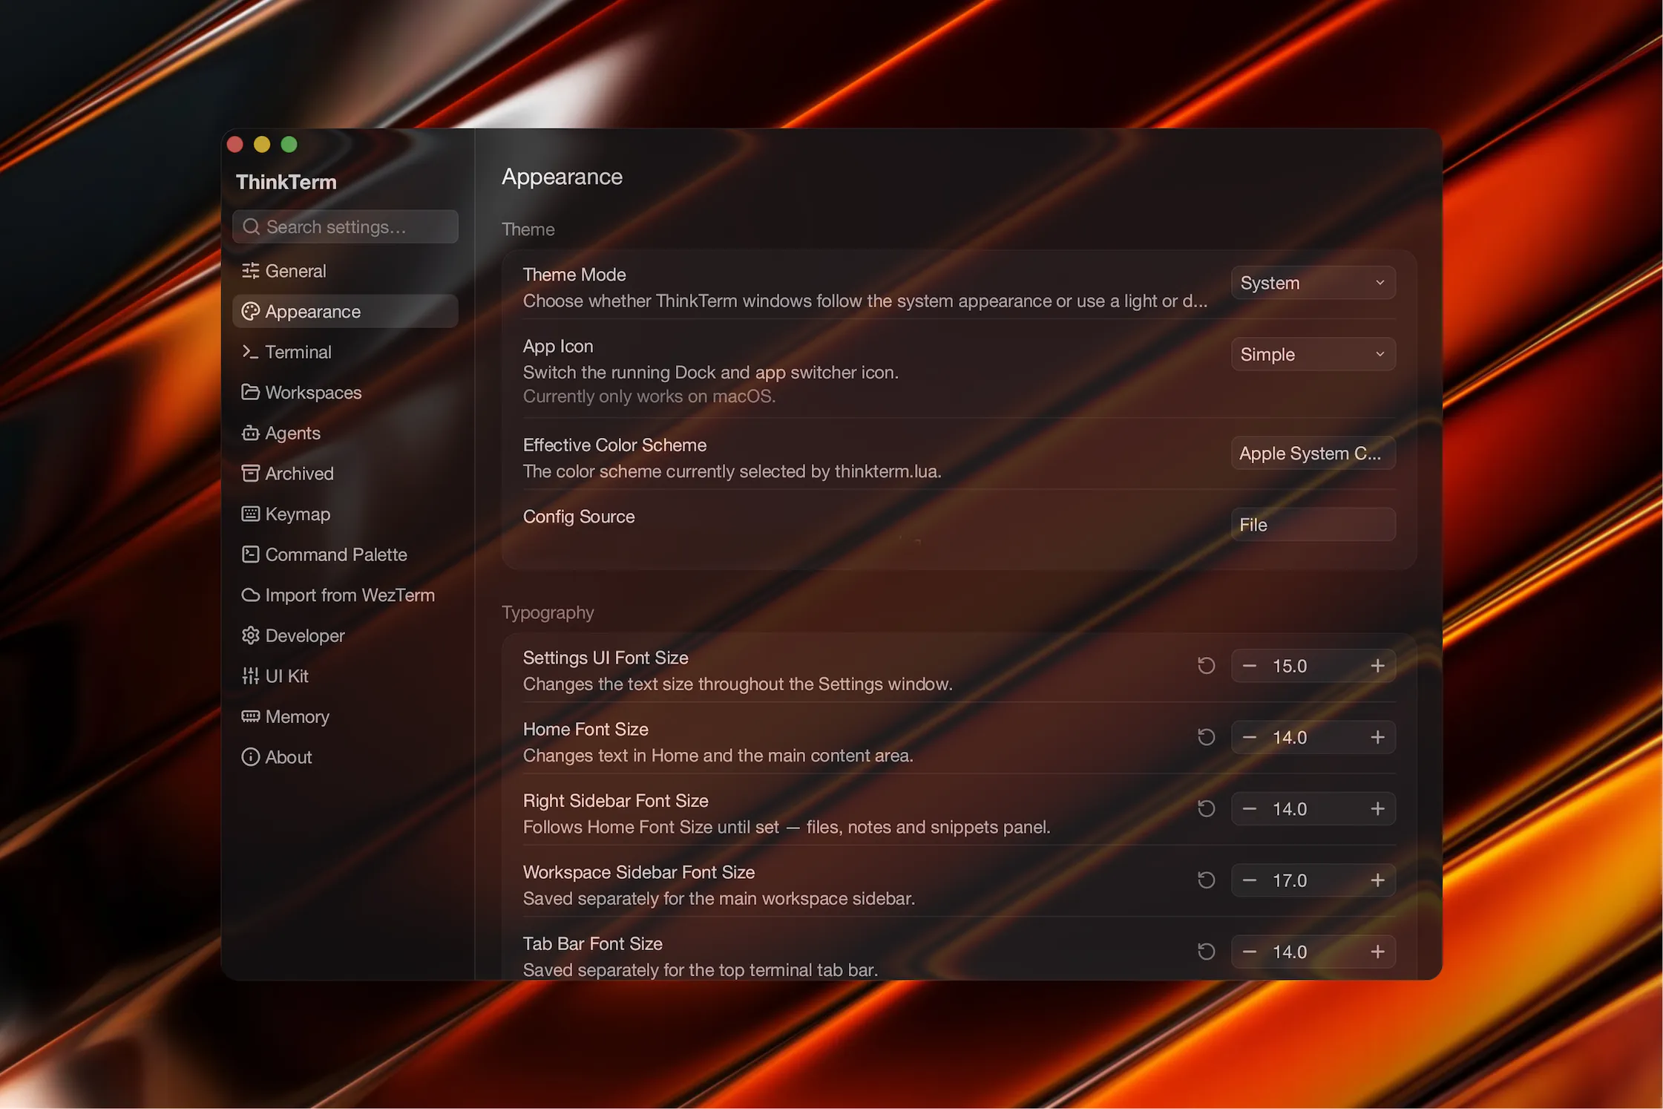
Task: Click the Right Sidebar Font Size value 14.0
Action: (1290, 808)
